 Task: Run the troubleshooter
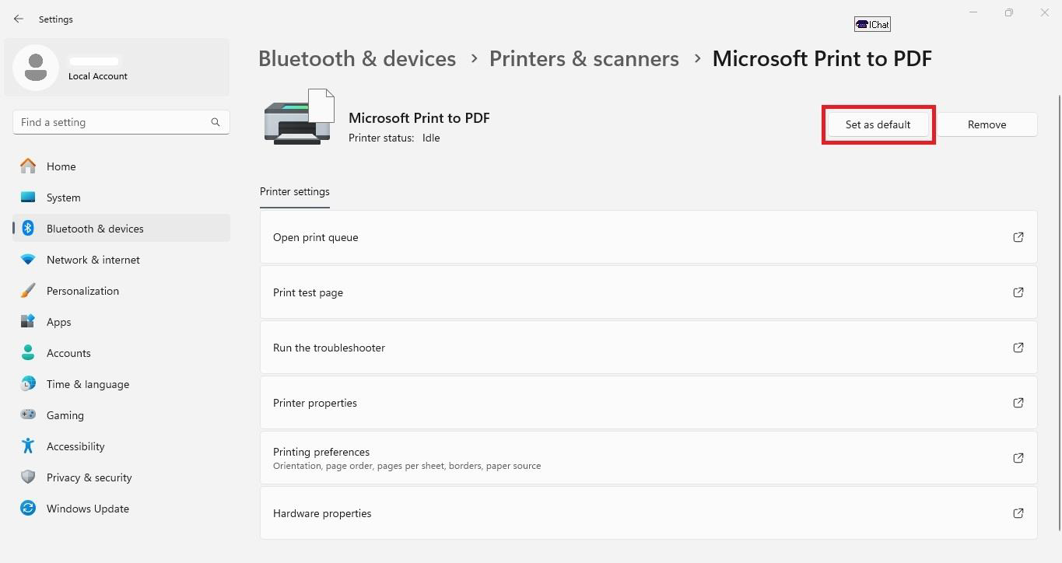click(x=328, y=348)
